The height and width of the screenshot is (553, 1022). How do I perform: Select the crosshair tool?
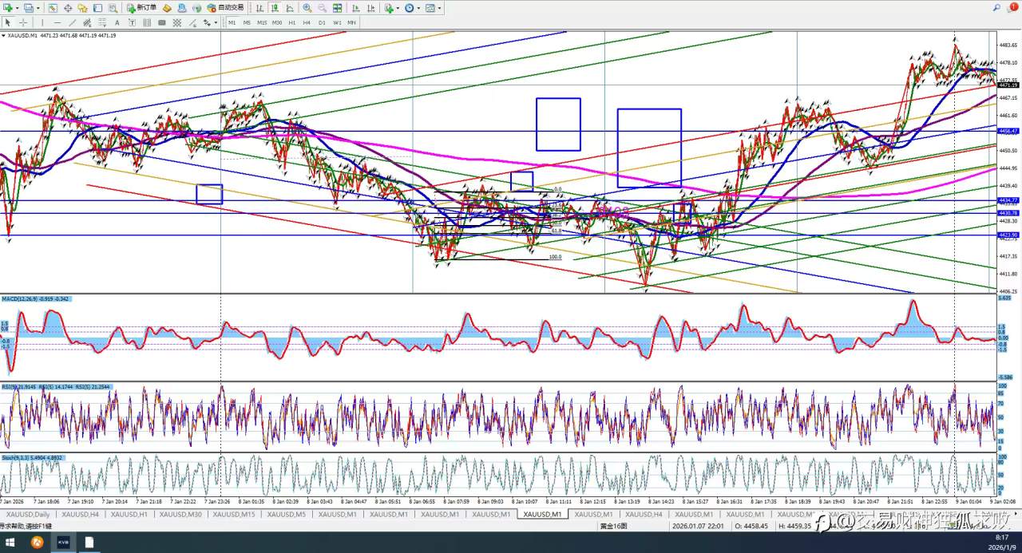(x=23, y=22)
